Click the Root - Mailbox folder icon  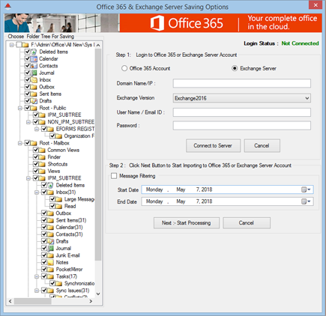tap(34, 143)
